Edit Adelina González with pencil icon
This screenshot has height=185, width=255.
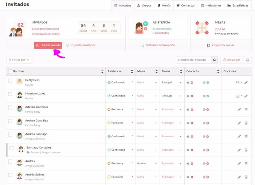pos(239,109)
